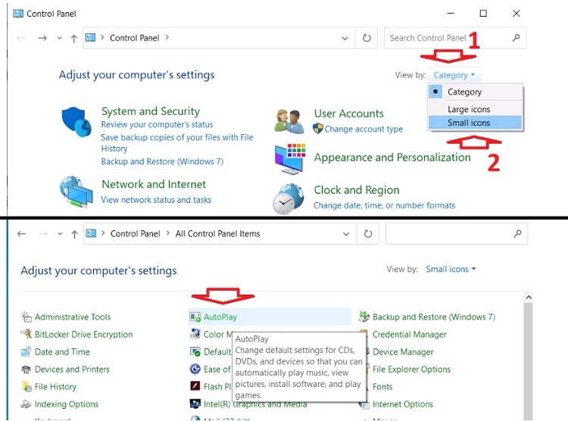Click the Date and Time icon
Screen dimensions: 568x421
(x=26, y=351)
